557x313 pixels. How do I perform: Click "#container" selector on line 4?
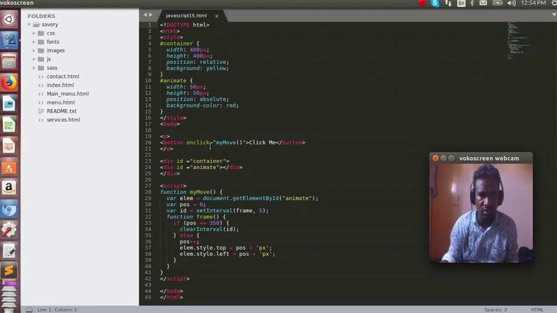pyautogui.click(x=176, y=44)
